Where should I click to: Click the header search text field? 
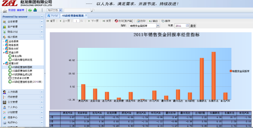[77, 10]
